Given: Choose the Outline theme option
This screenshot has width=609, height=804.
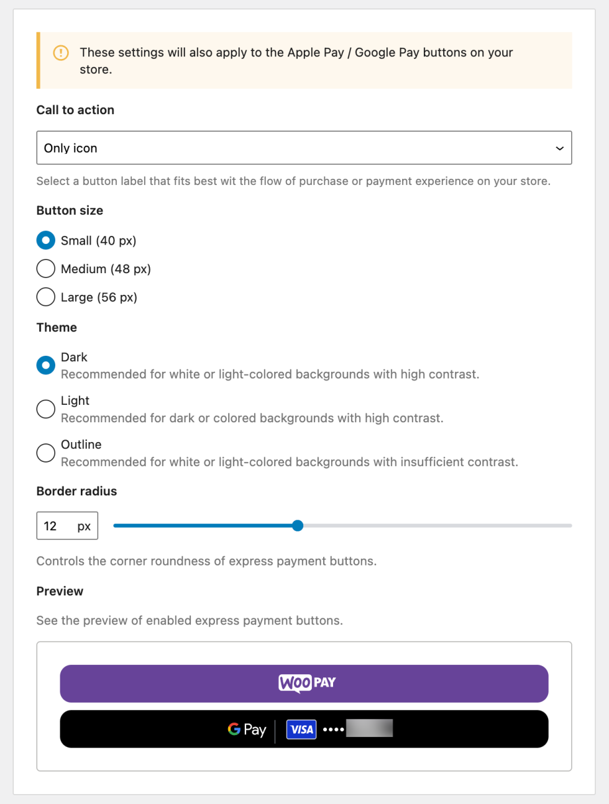Looking at the screenshot, I should coord(46,453).
